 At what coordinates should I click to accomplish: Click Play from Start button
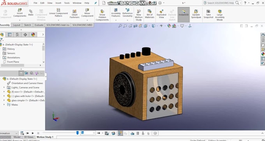(x=27, y=133)
